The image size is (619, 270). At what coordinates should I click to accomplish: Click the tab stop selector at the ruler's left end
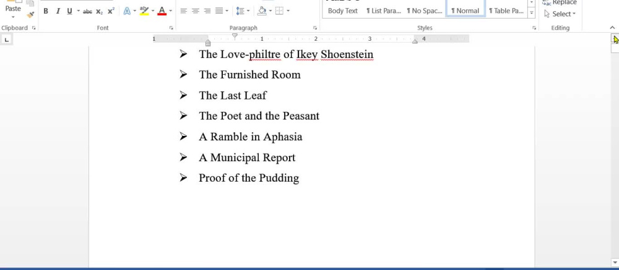coord(7,40)
